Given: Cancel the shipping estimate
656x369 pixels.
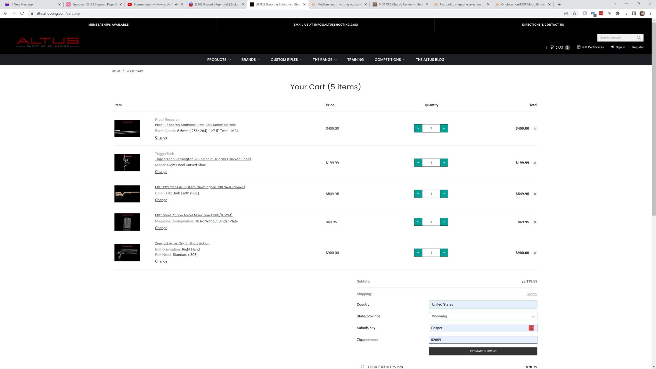Looking at the screenshot, I should pyautogui.click(x=532, y=294).
